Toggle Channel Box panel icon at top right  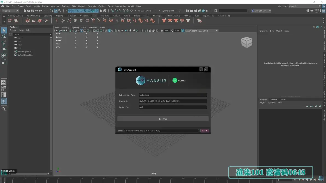(324, 11)
